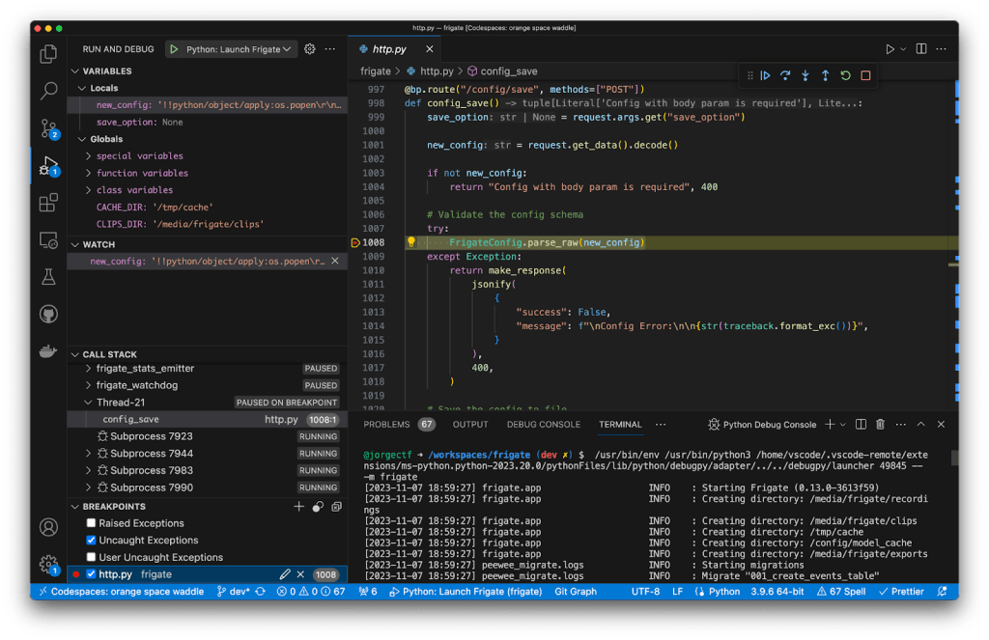Maximize panel size with chevron up
Image resolution: width=989 pixels, height=640 pixels.
(920, 425)
